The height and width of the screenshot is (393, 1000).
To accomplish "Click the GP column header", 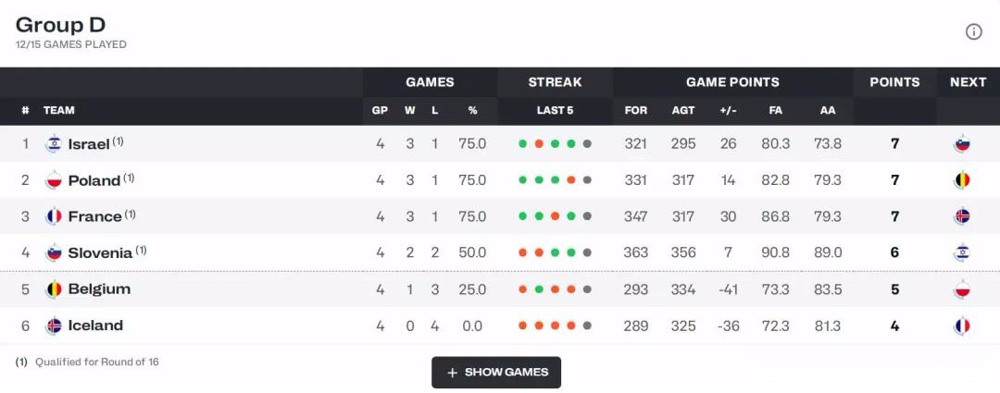I will pyautogui.click(x=380, y=110).
